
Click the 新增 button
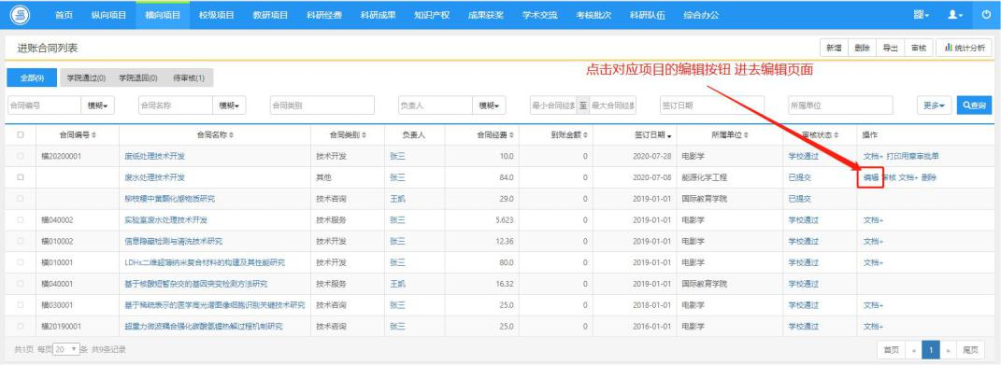click(x=834, y=48)
